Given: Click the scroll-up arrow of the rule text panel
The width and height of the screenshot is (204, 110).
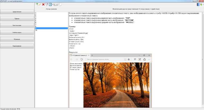Looking at the screenshot, I should point(202,12).
